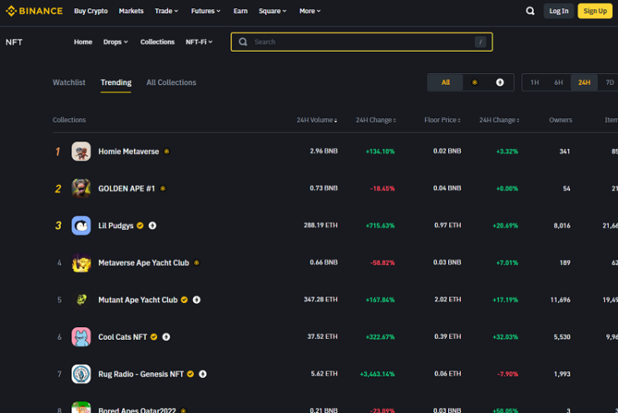Switch to the All Collections tab
618x413 pixels.
pos(171,82)
